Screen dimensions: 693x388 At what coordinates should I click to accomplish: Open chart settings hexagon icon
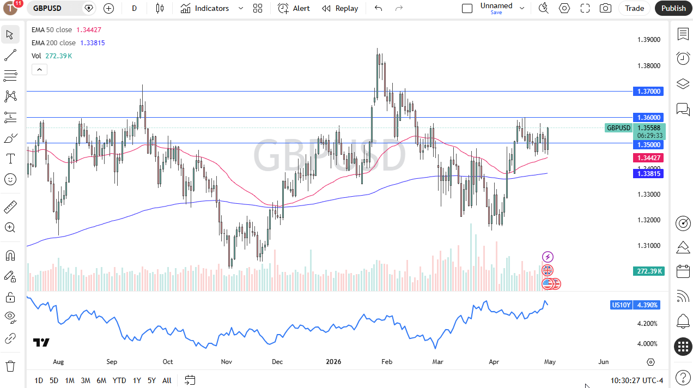coord(564,8)
